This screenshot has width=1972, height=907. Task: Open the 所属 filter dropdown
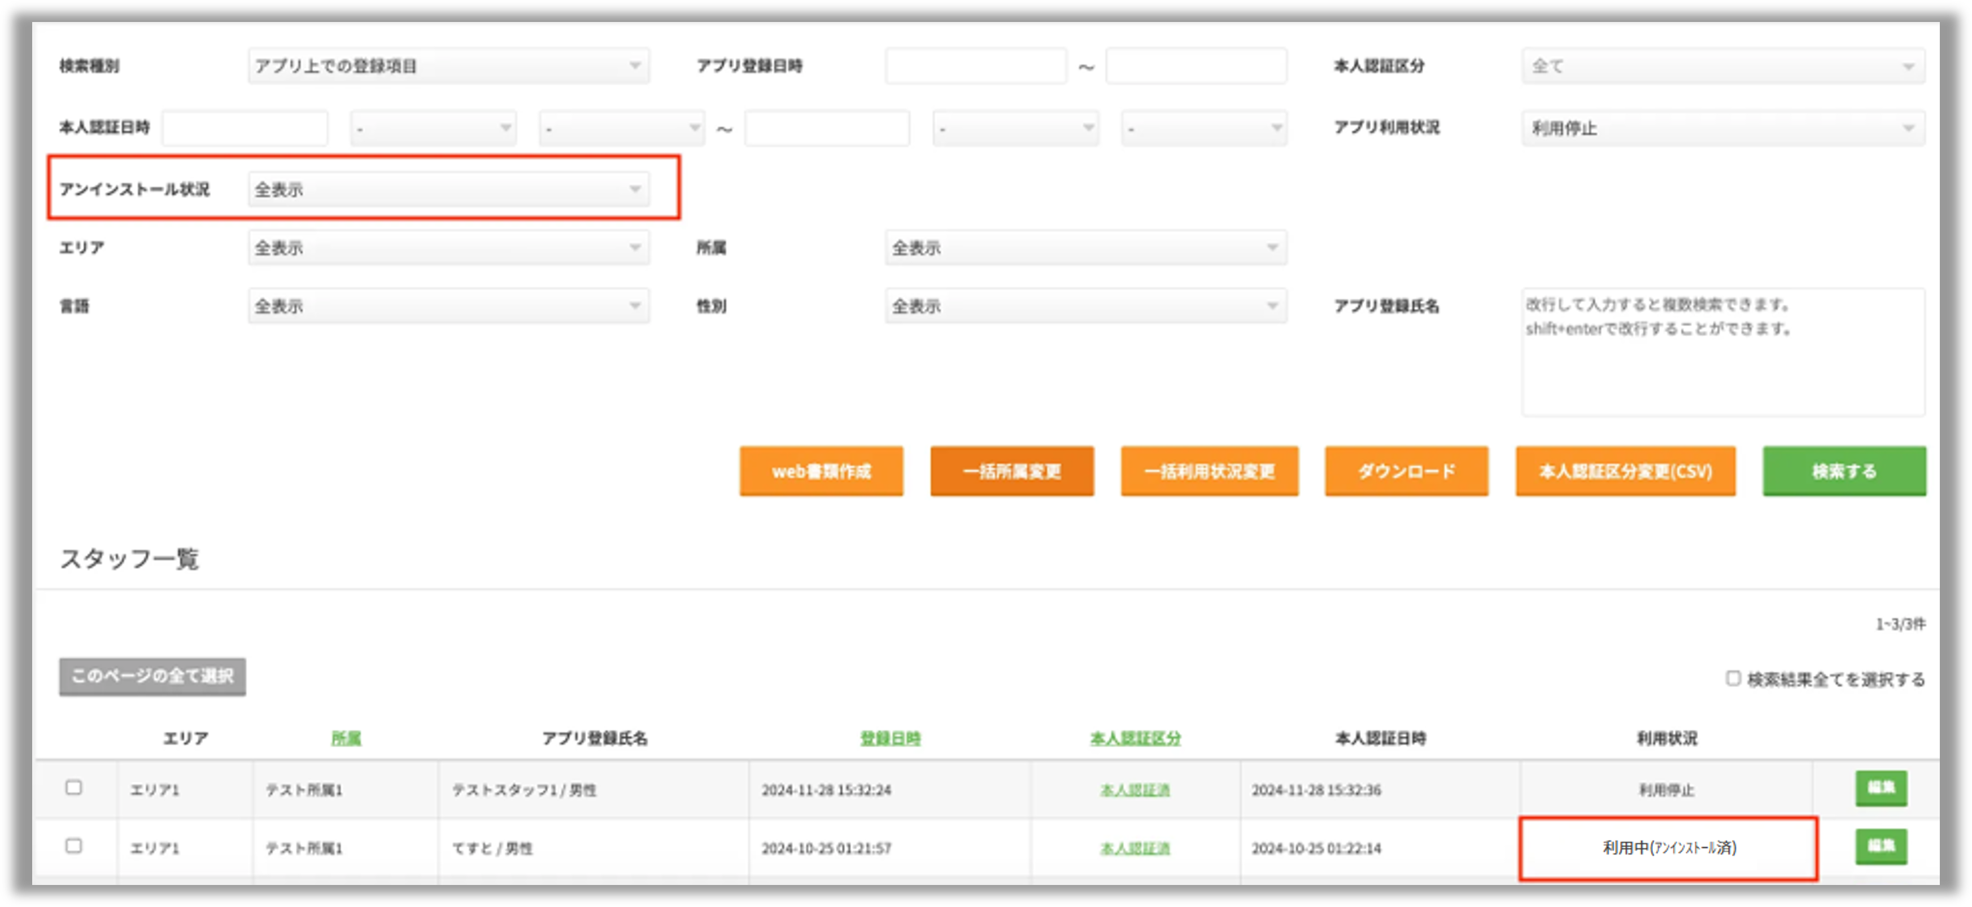pyautogui.click(x=1085, y=248)
